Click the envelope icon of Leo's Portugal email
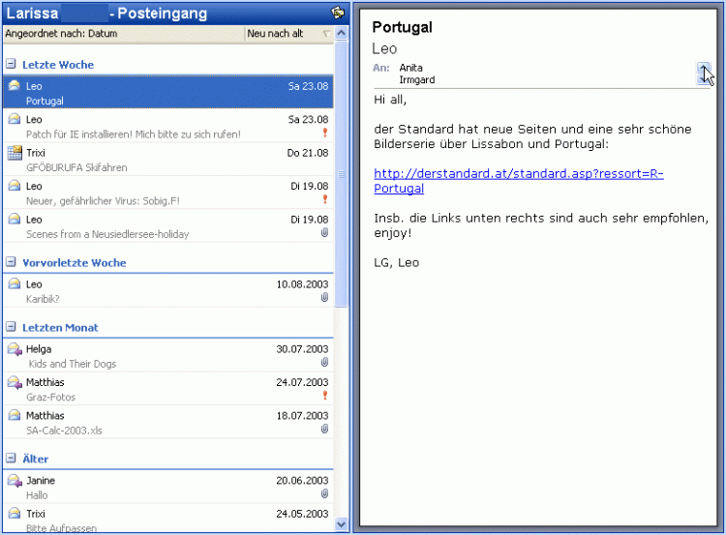The image size is (726, 535). click(x=14, y=86)
